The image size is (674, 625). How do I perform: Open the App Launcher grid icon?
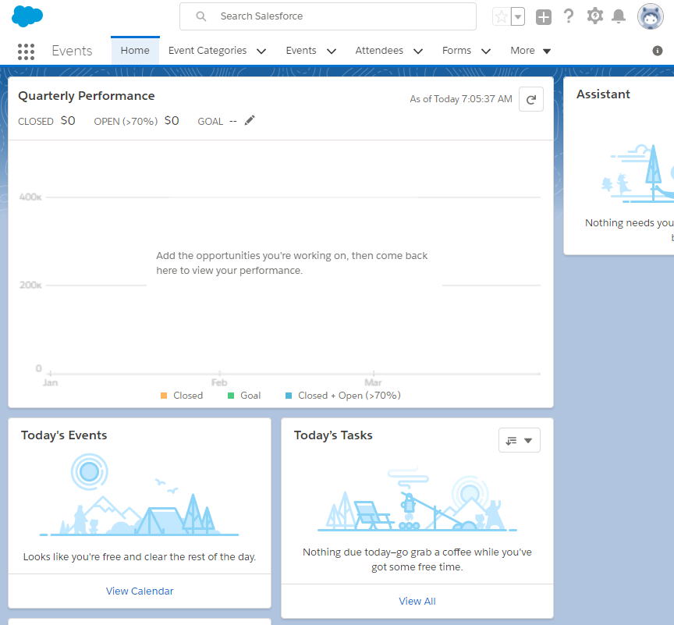(x=26, y=51)
